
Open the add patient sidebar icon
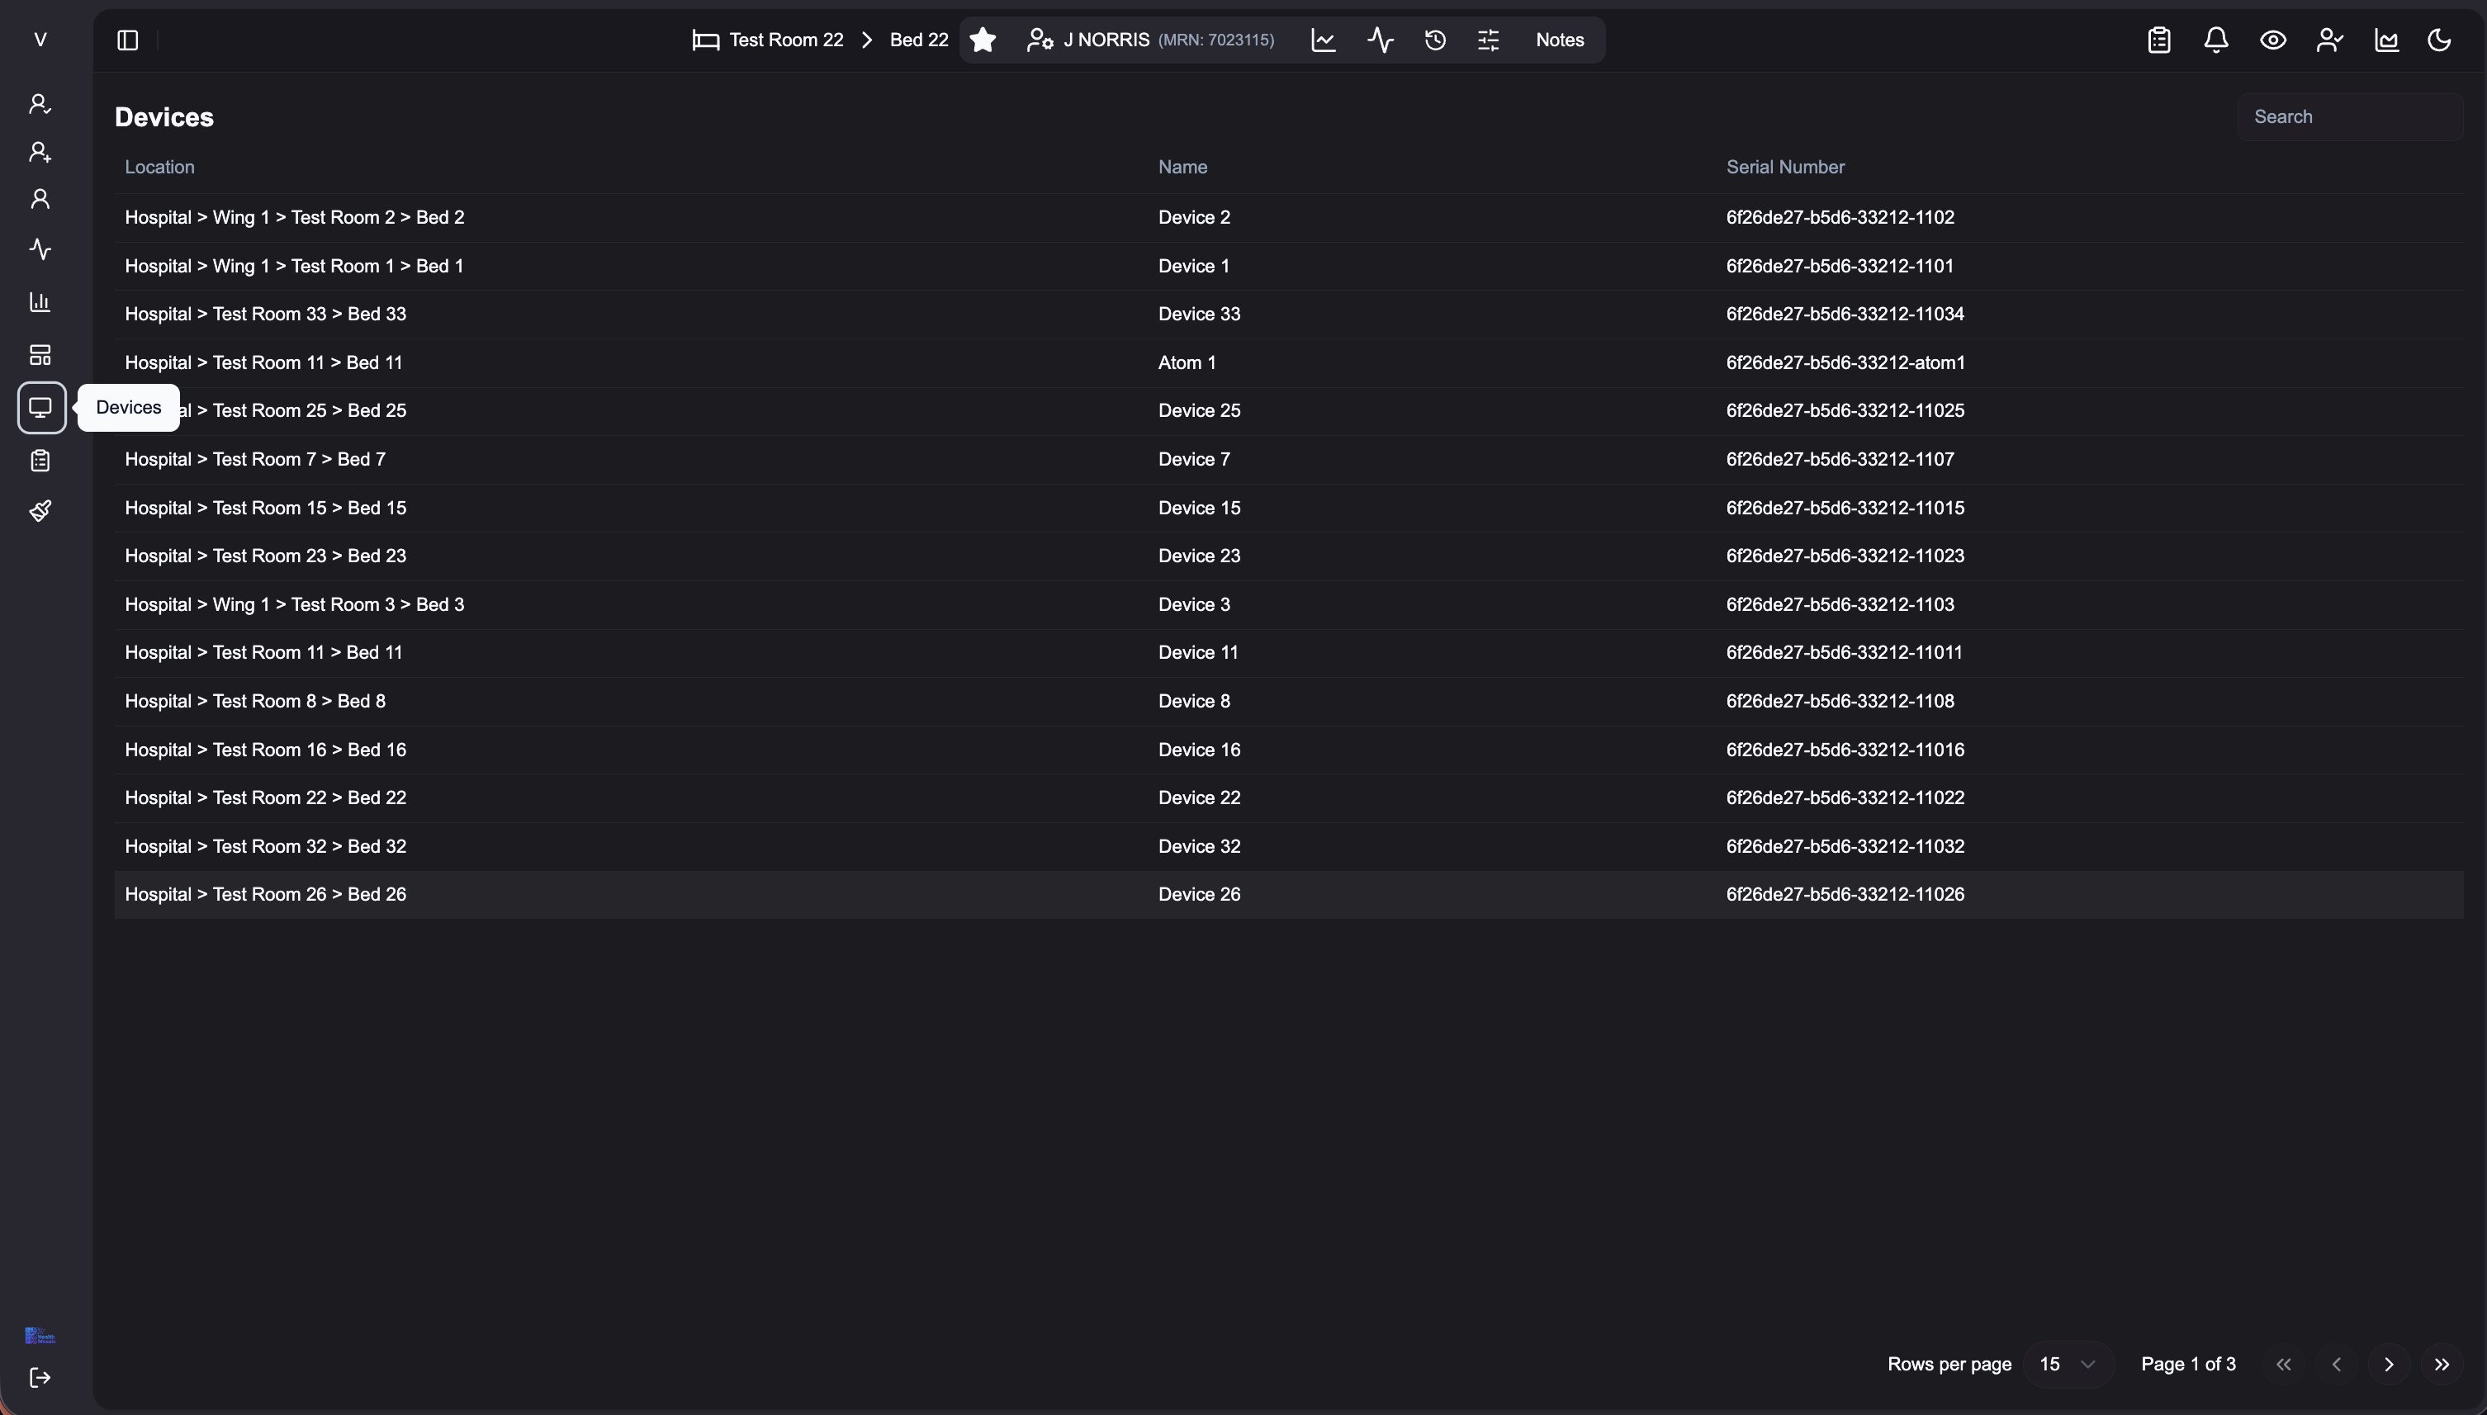[x=40, y=152]
